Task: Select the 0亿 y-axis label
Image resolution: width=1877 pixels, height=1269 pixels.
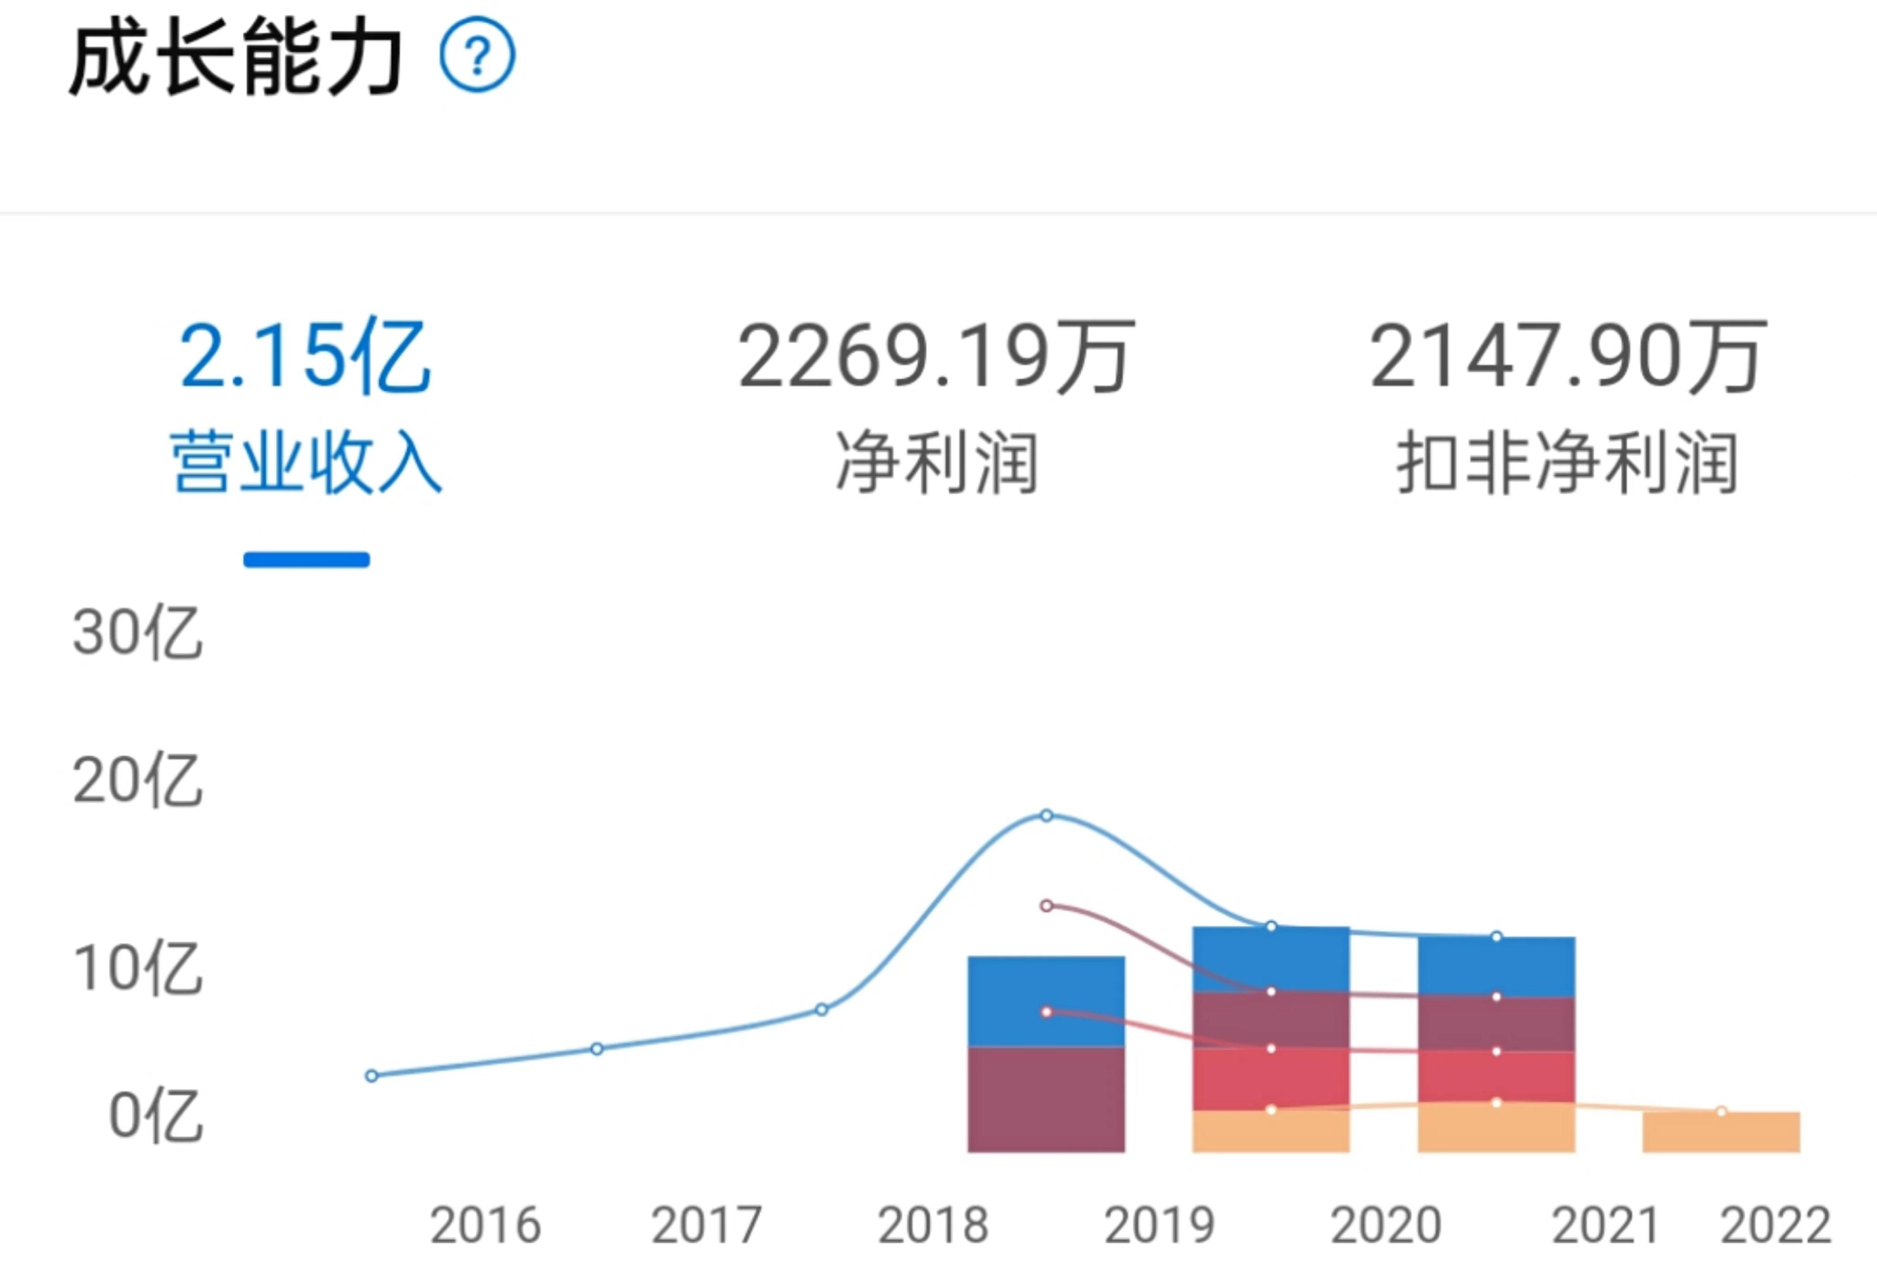Action: point(155,1116)
